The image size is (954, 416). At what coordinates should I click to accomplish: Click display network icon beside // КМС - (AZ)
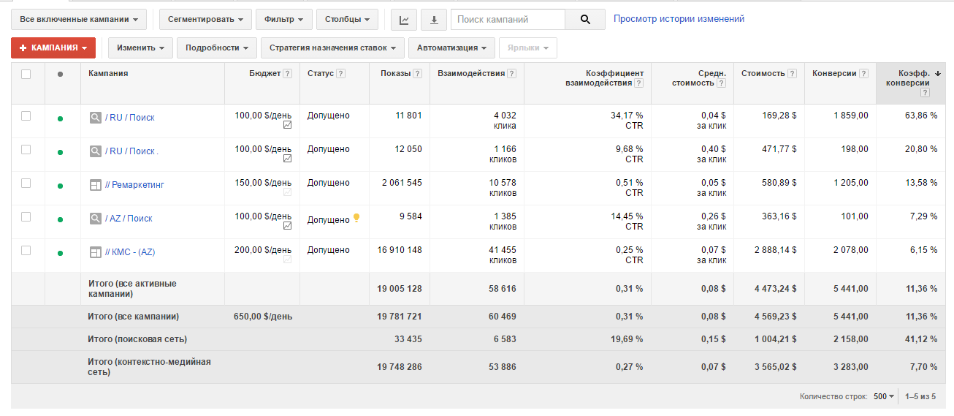point(95,252)
